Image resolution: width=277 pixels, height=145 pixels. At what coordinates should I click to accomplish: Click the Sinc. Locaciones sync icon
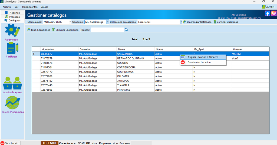(x=29, y=30)
